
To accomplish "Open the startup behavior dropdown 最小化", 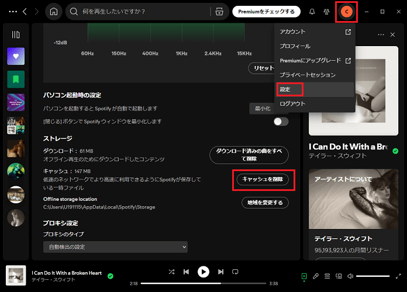I will [262, 109].
